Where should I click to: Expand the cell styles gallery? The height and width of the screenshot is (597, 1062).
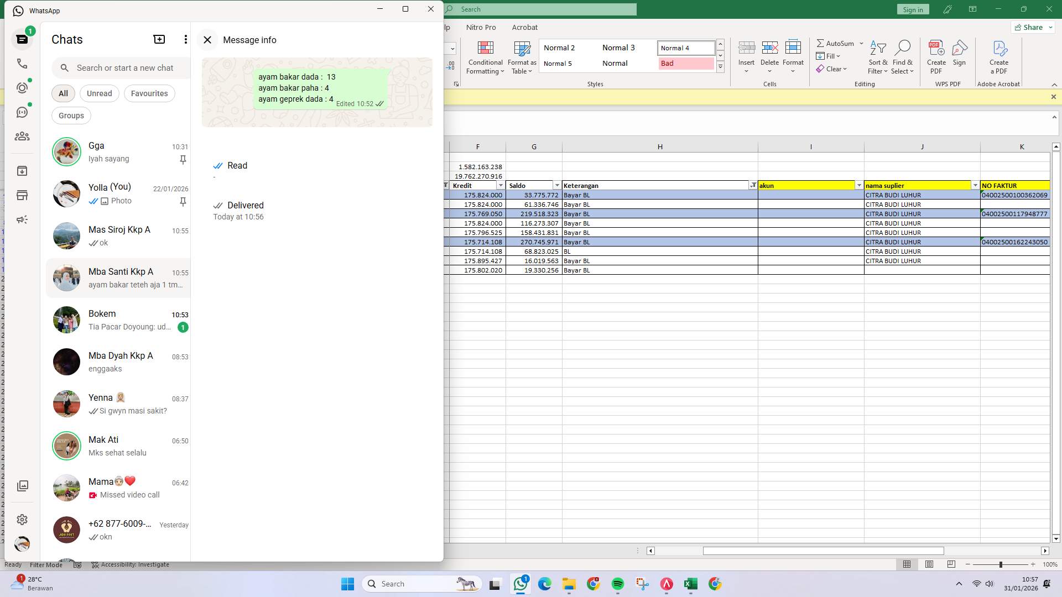[720, 66]
